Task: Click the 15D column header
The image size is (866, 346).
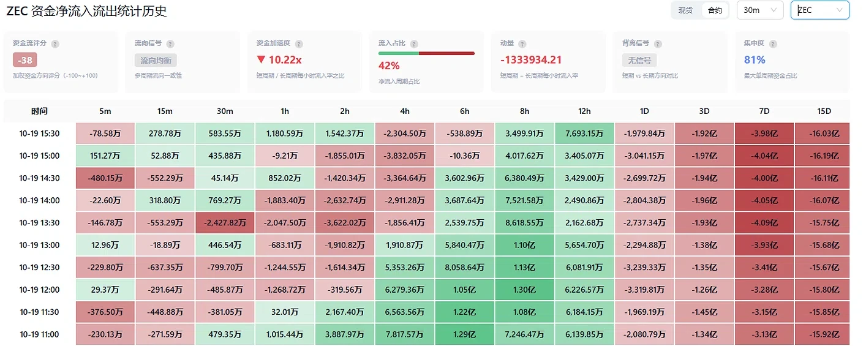Action: tap(823, 111)
